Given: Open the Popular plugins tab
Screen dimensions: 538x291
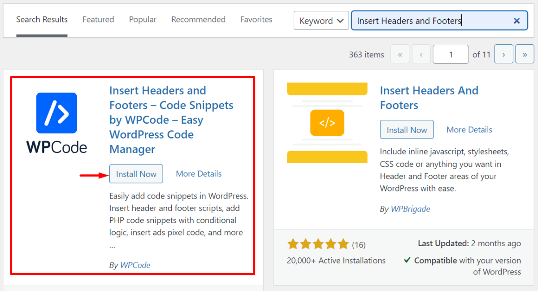Looking at the screenshot, I should point(143,19).
